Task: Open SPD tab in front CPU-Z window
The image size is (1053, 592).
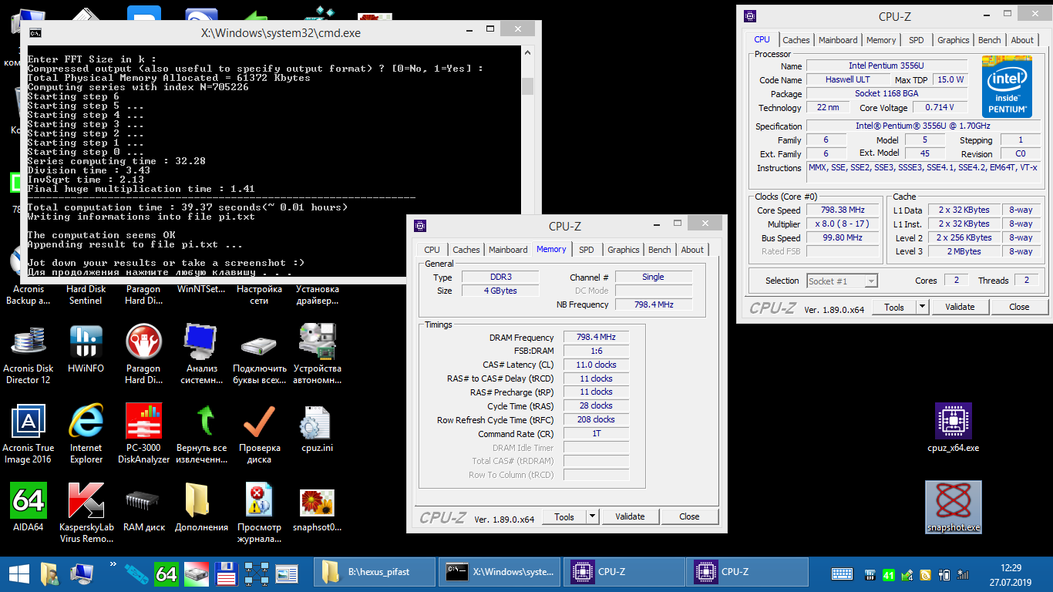Action: point(587,250)
